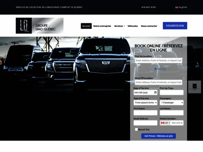Click the small LQ badge thumbnail at right edge

195,87
